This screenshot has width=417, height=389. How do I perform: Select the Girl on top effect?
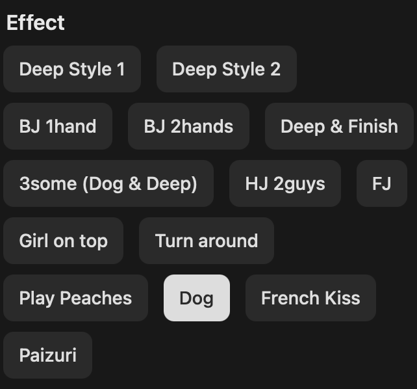coord(63,241)
